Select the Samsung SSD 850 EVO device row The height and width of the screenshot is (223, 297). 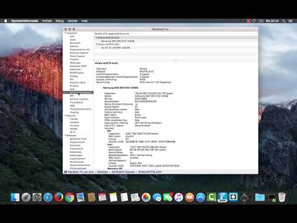point(176,41)
